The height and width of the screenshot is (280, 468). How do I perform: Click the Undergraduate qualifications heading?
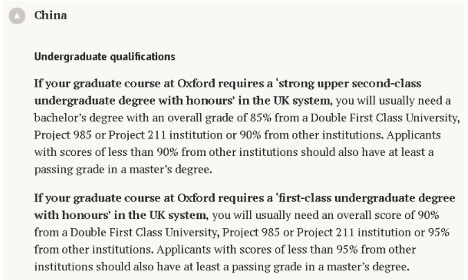click(x=105, y=56)
